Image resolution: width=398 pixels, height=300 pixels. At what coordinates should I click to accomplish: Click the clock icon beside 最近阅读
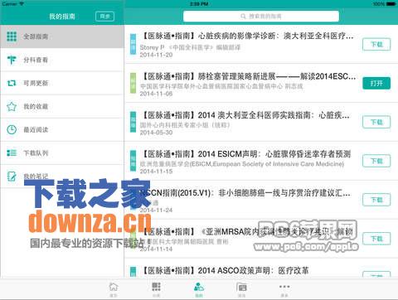(12, 129)
